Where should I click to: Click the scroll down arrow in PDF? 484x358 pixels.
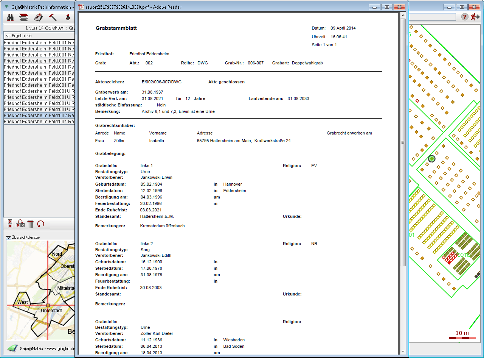(403, 351)
